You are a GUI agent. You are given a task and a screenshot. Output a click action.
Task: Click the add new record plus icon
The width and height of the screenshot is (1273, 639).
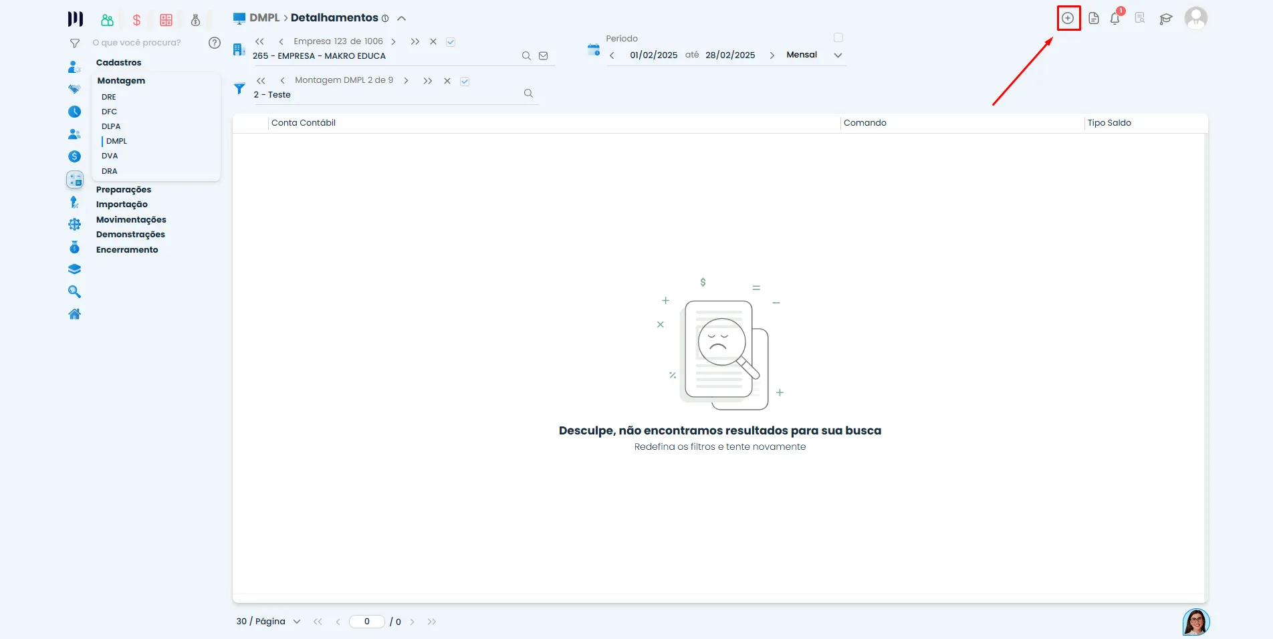pyautogui.click(x=1068, y=18)
